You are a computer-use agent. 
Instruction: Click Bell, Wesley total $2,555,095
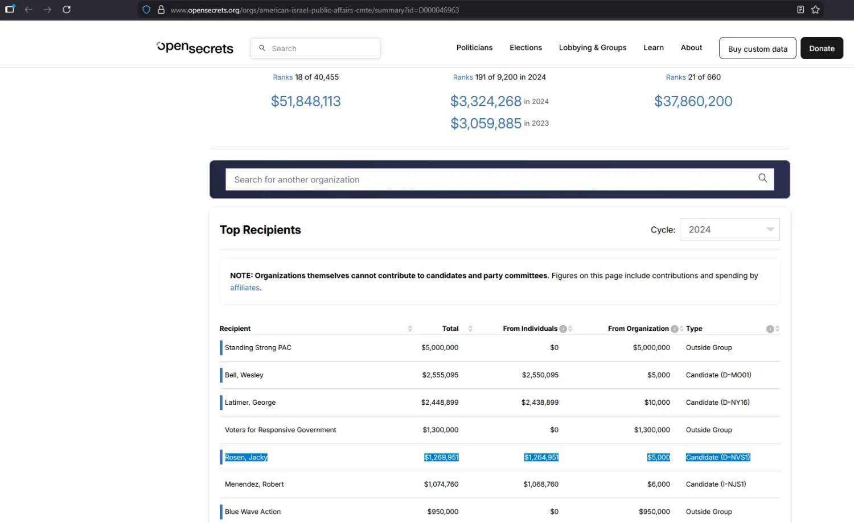pyautogui.click(x=440, y=375)
